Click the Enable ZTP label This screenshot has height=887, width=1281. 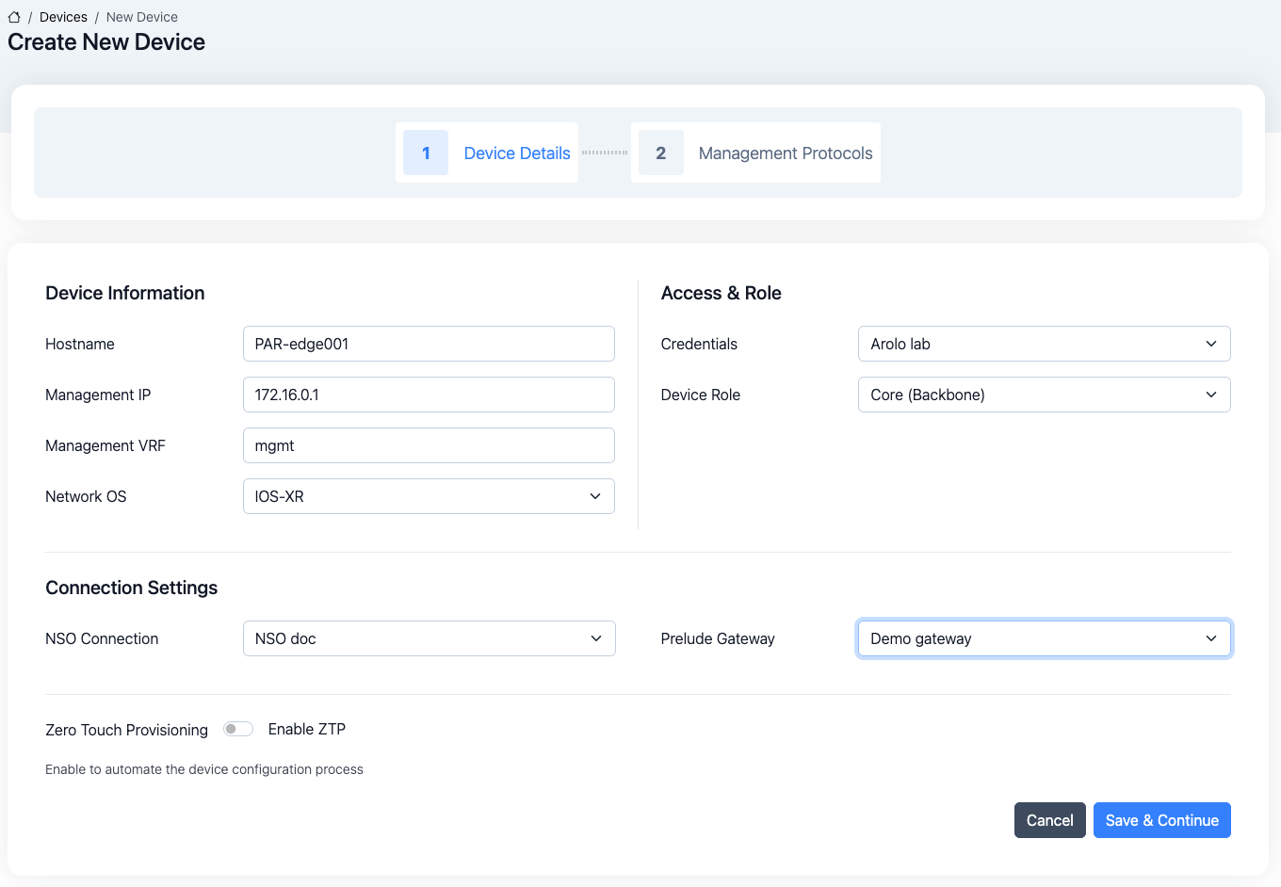pyautogui.click(x=307, y=729)
